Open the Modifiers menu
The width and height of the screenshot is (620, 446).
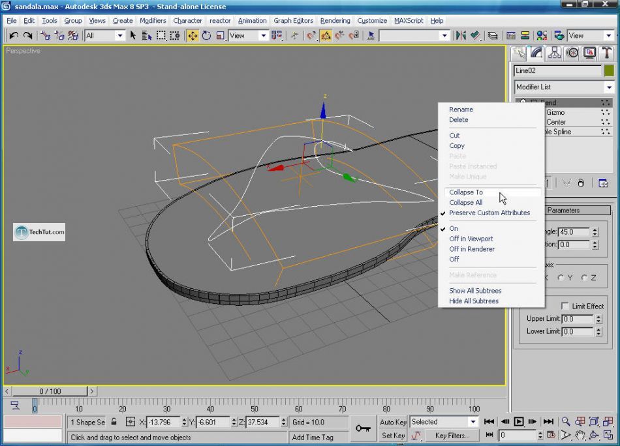click(153, 21)
